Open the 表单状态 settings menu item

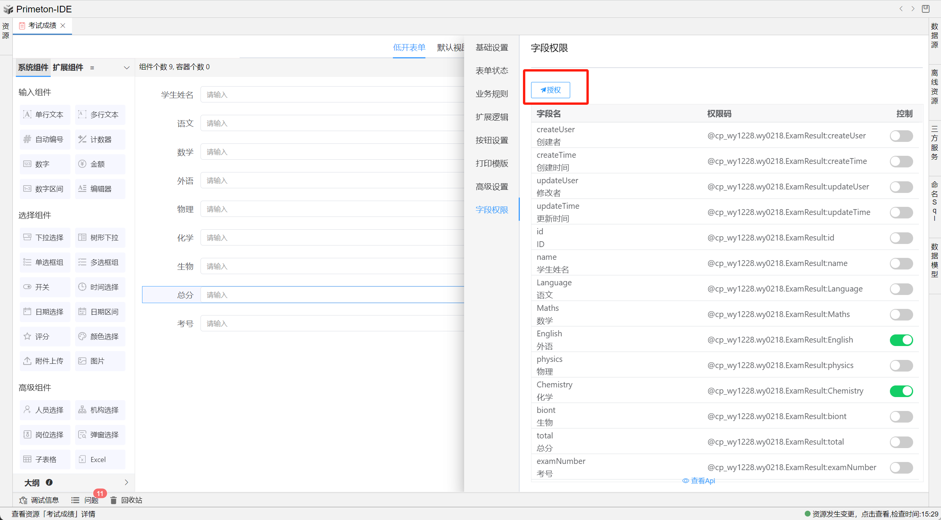(492, 71)
